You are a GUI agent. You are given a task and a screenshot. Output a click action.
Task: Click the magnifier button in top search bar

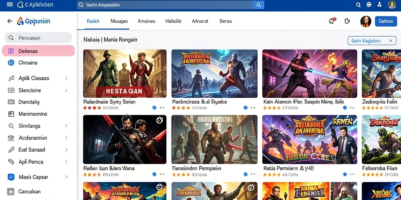point(258,5)
